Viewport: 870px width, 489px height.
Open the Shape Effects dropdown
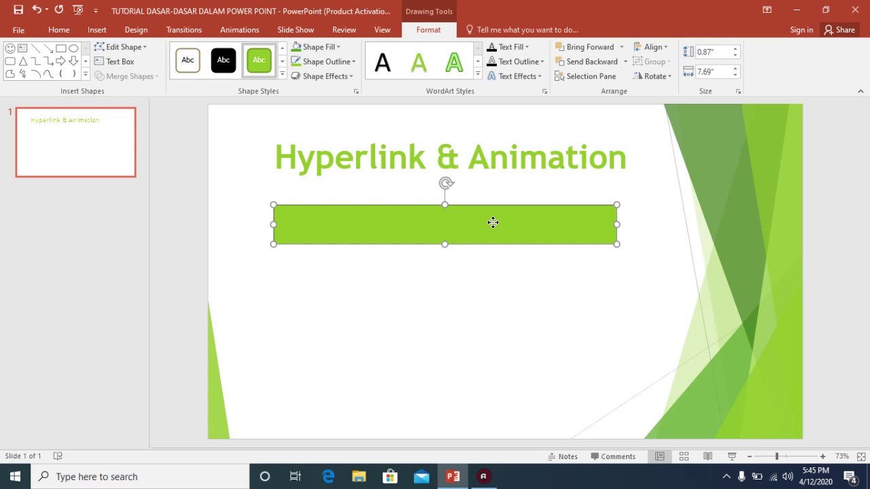click(x=322, y=76)
